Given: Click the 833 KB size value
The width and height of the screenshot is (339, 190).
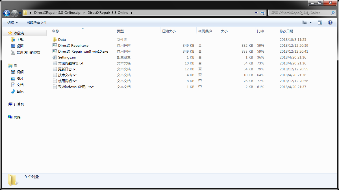Looking at the screenshot, I should point(247,52).
